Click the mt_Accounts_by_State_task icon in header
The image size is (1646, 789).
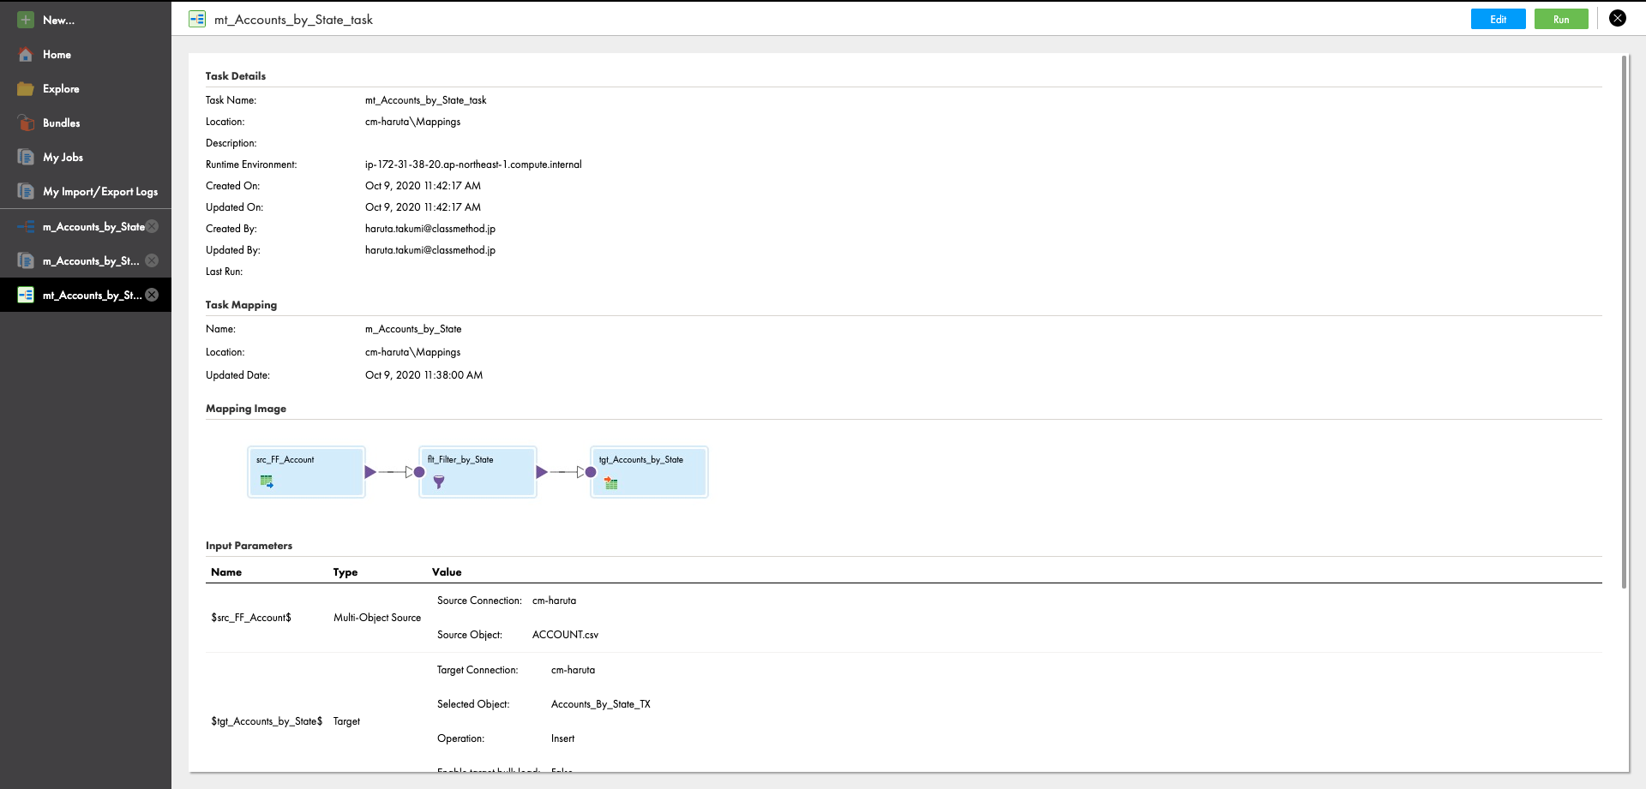coord(197,19)
